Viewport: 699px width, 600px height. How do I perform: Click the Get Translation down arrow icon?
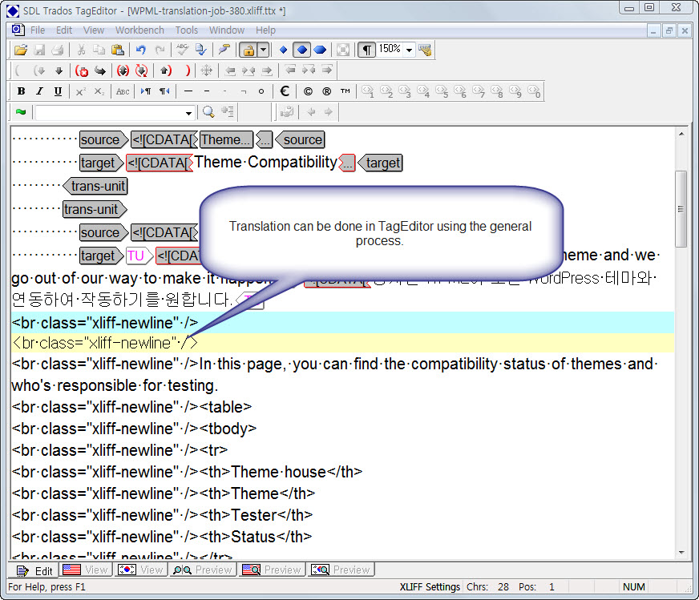[59, 70]
